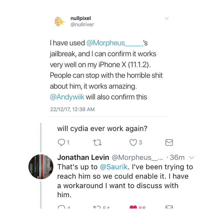Viewport: 219px width, 219px height.
Task: Share cydia question tweet via message icon
Action: pos(169,143)
